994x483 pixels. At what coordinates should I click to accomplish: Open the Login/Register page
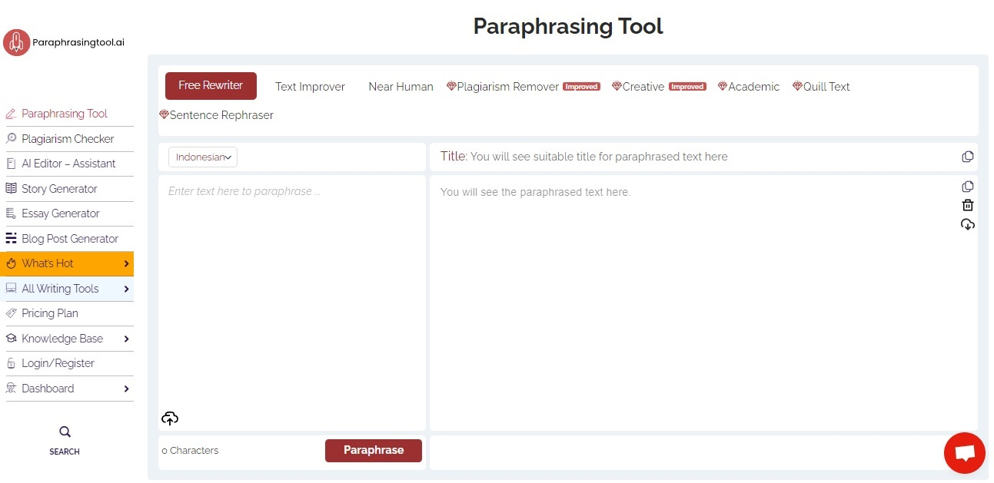point(58,363)
